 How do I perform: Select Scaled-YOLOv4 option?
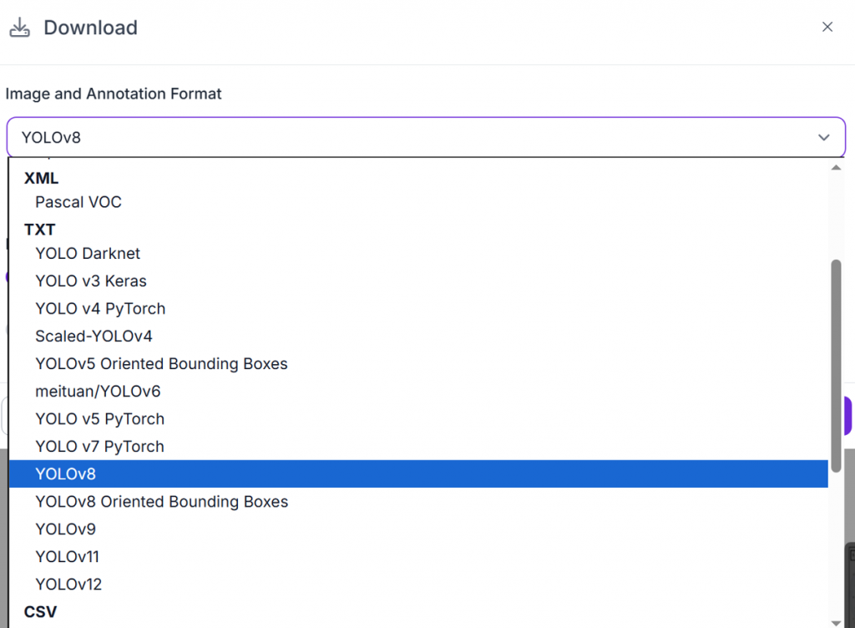pos(94,337)
